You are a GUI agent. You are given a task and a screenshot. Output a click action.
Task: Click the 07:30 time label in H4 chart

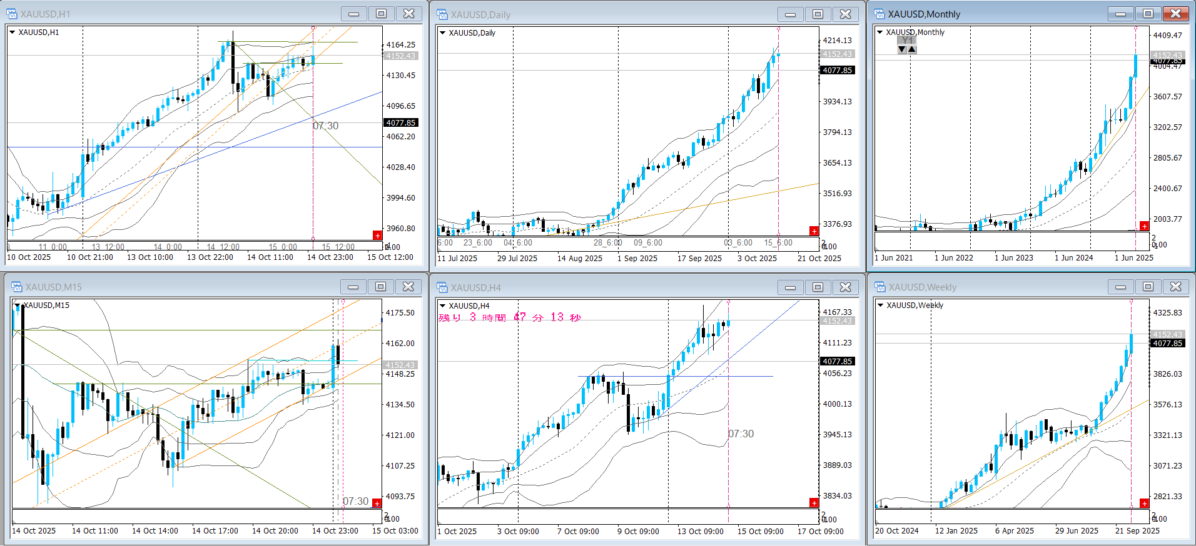click(x=741, y=434)
